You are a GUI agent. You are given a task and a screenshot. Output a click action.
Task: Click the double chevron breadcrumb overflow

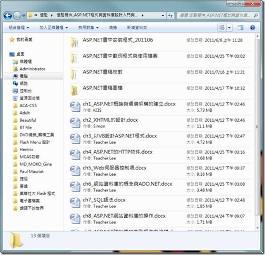[36, 15]
